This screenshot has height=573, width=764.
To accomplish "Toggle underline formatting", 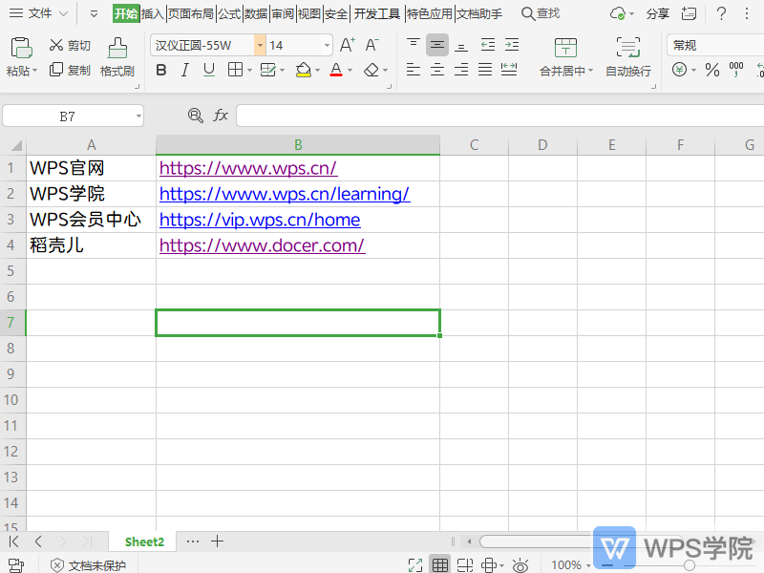I will 208,70.
